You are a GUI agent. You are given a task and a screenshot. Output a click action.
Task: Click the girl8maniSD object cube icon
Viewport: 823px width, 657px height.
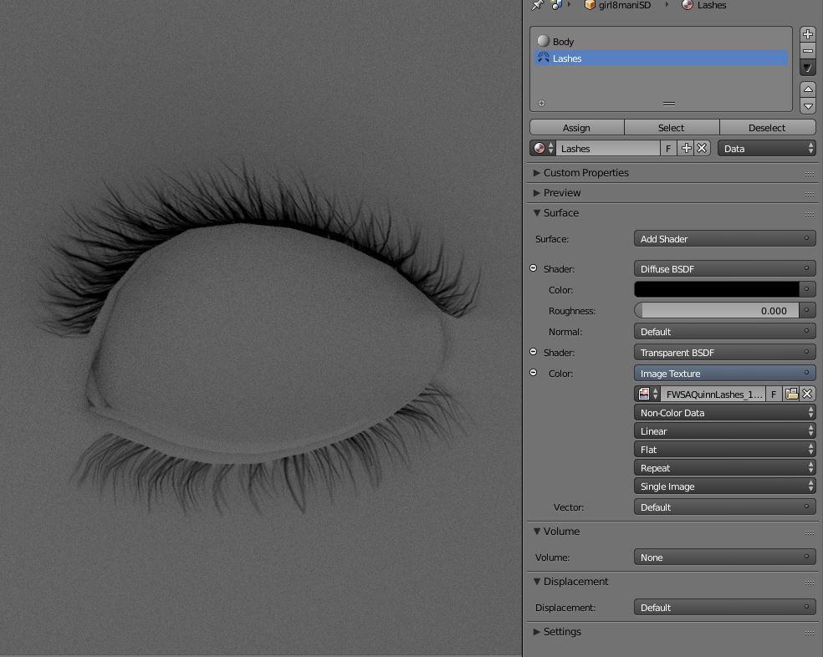coord(590,5)
